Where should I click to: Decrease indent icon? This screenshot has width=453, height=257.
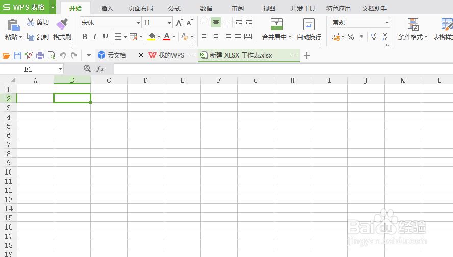coord(238,22)
